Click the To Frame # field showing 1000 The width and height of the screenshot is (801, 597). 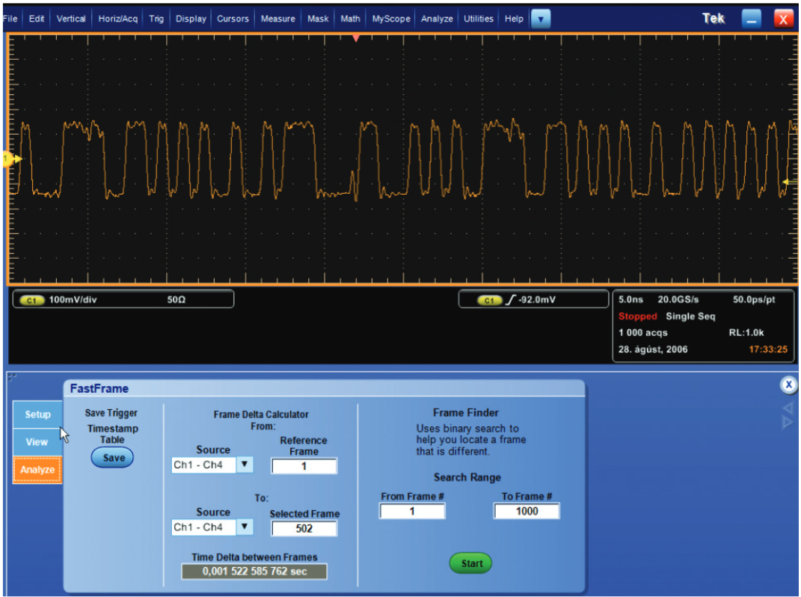pyautogui.click(x=526, y=511)
